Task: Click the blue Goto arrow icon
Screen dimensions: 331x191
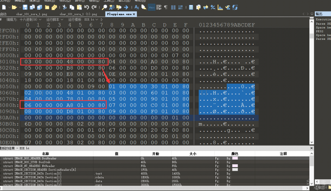Action: point(126,7)
